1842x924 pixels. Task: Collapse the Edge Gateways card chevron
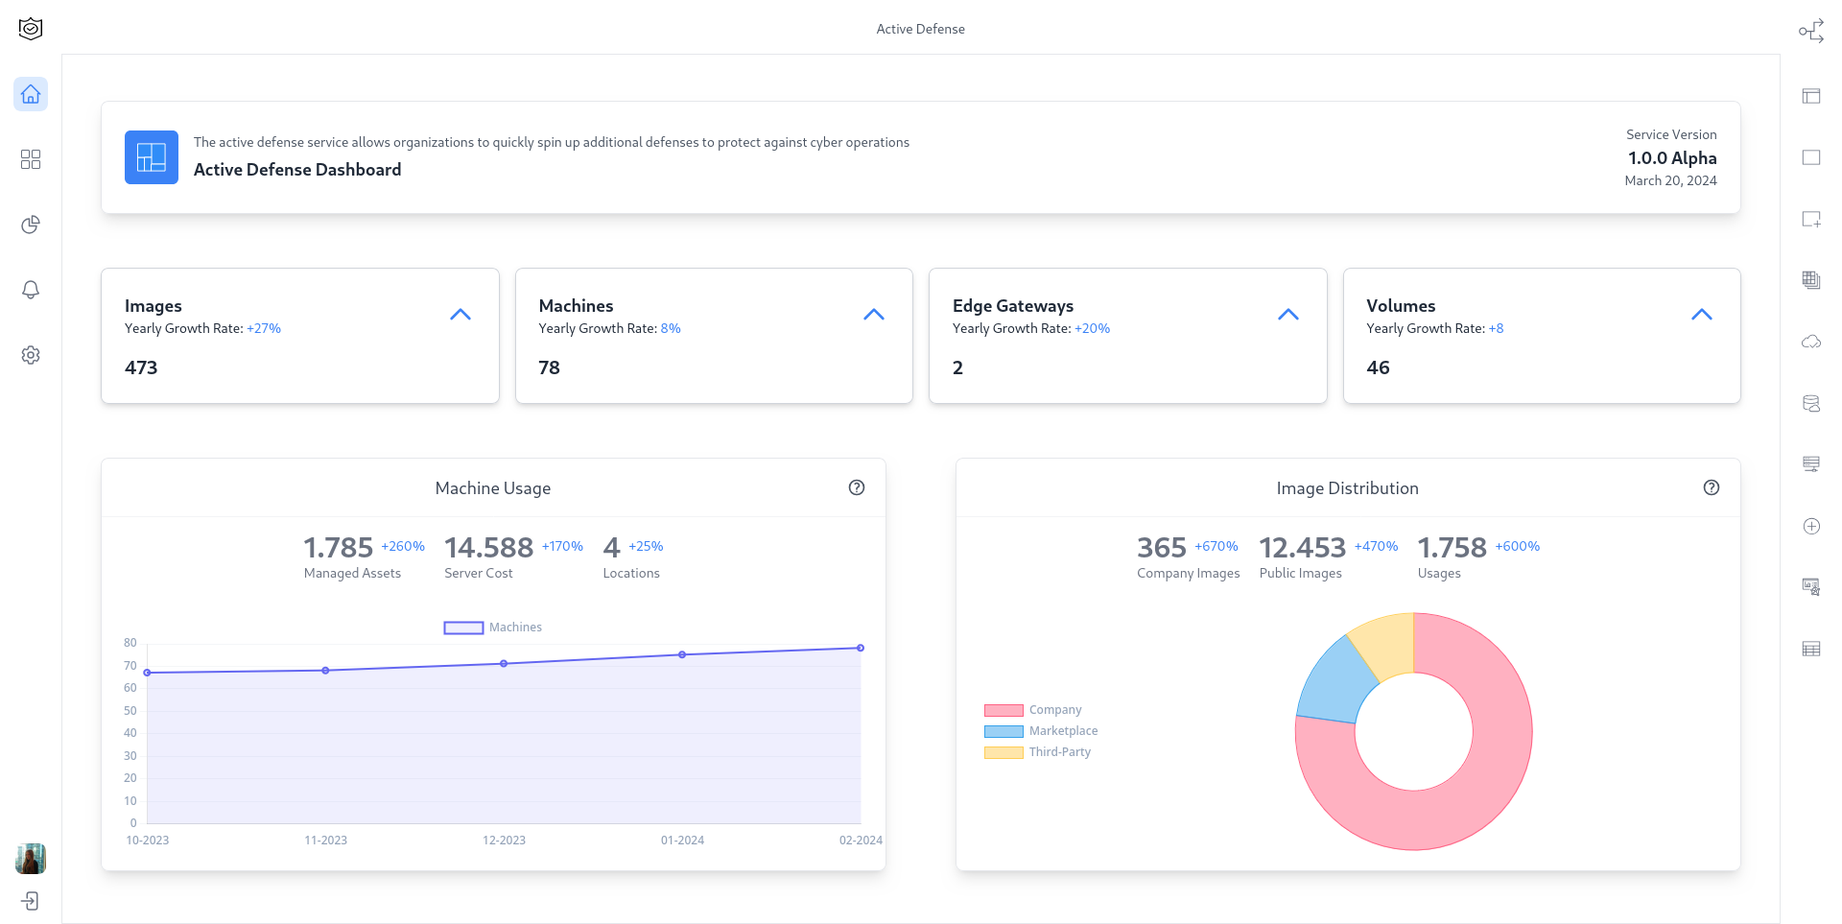coord(1288,315)
